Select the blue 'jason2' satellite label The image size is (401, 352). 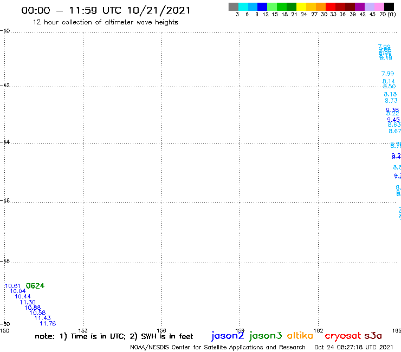coord(228,336)
